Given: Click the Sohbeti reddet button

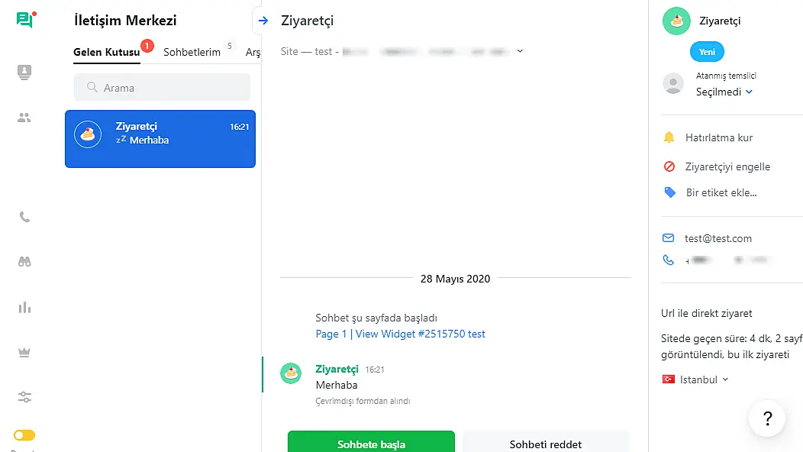Looking at the screenshot, I should [x=546, y=443].
